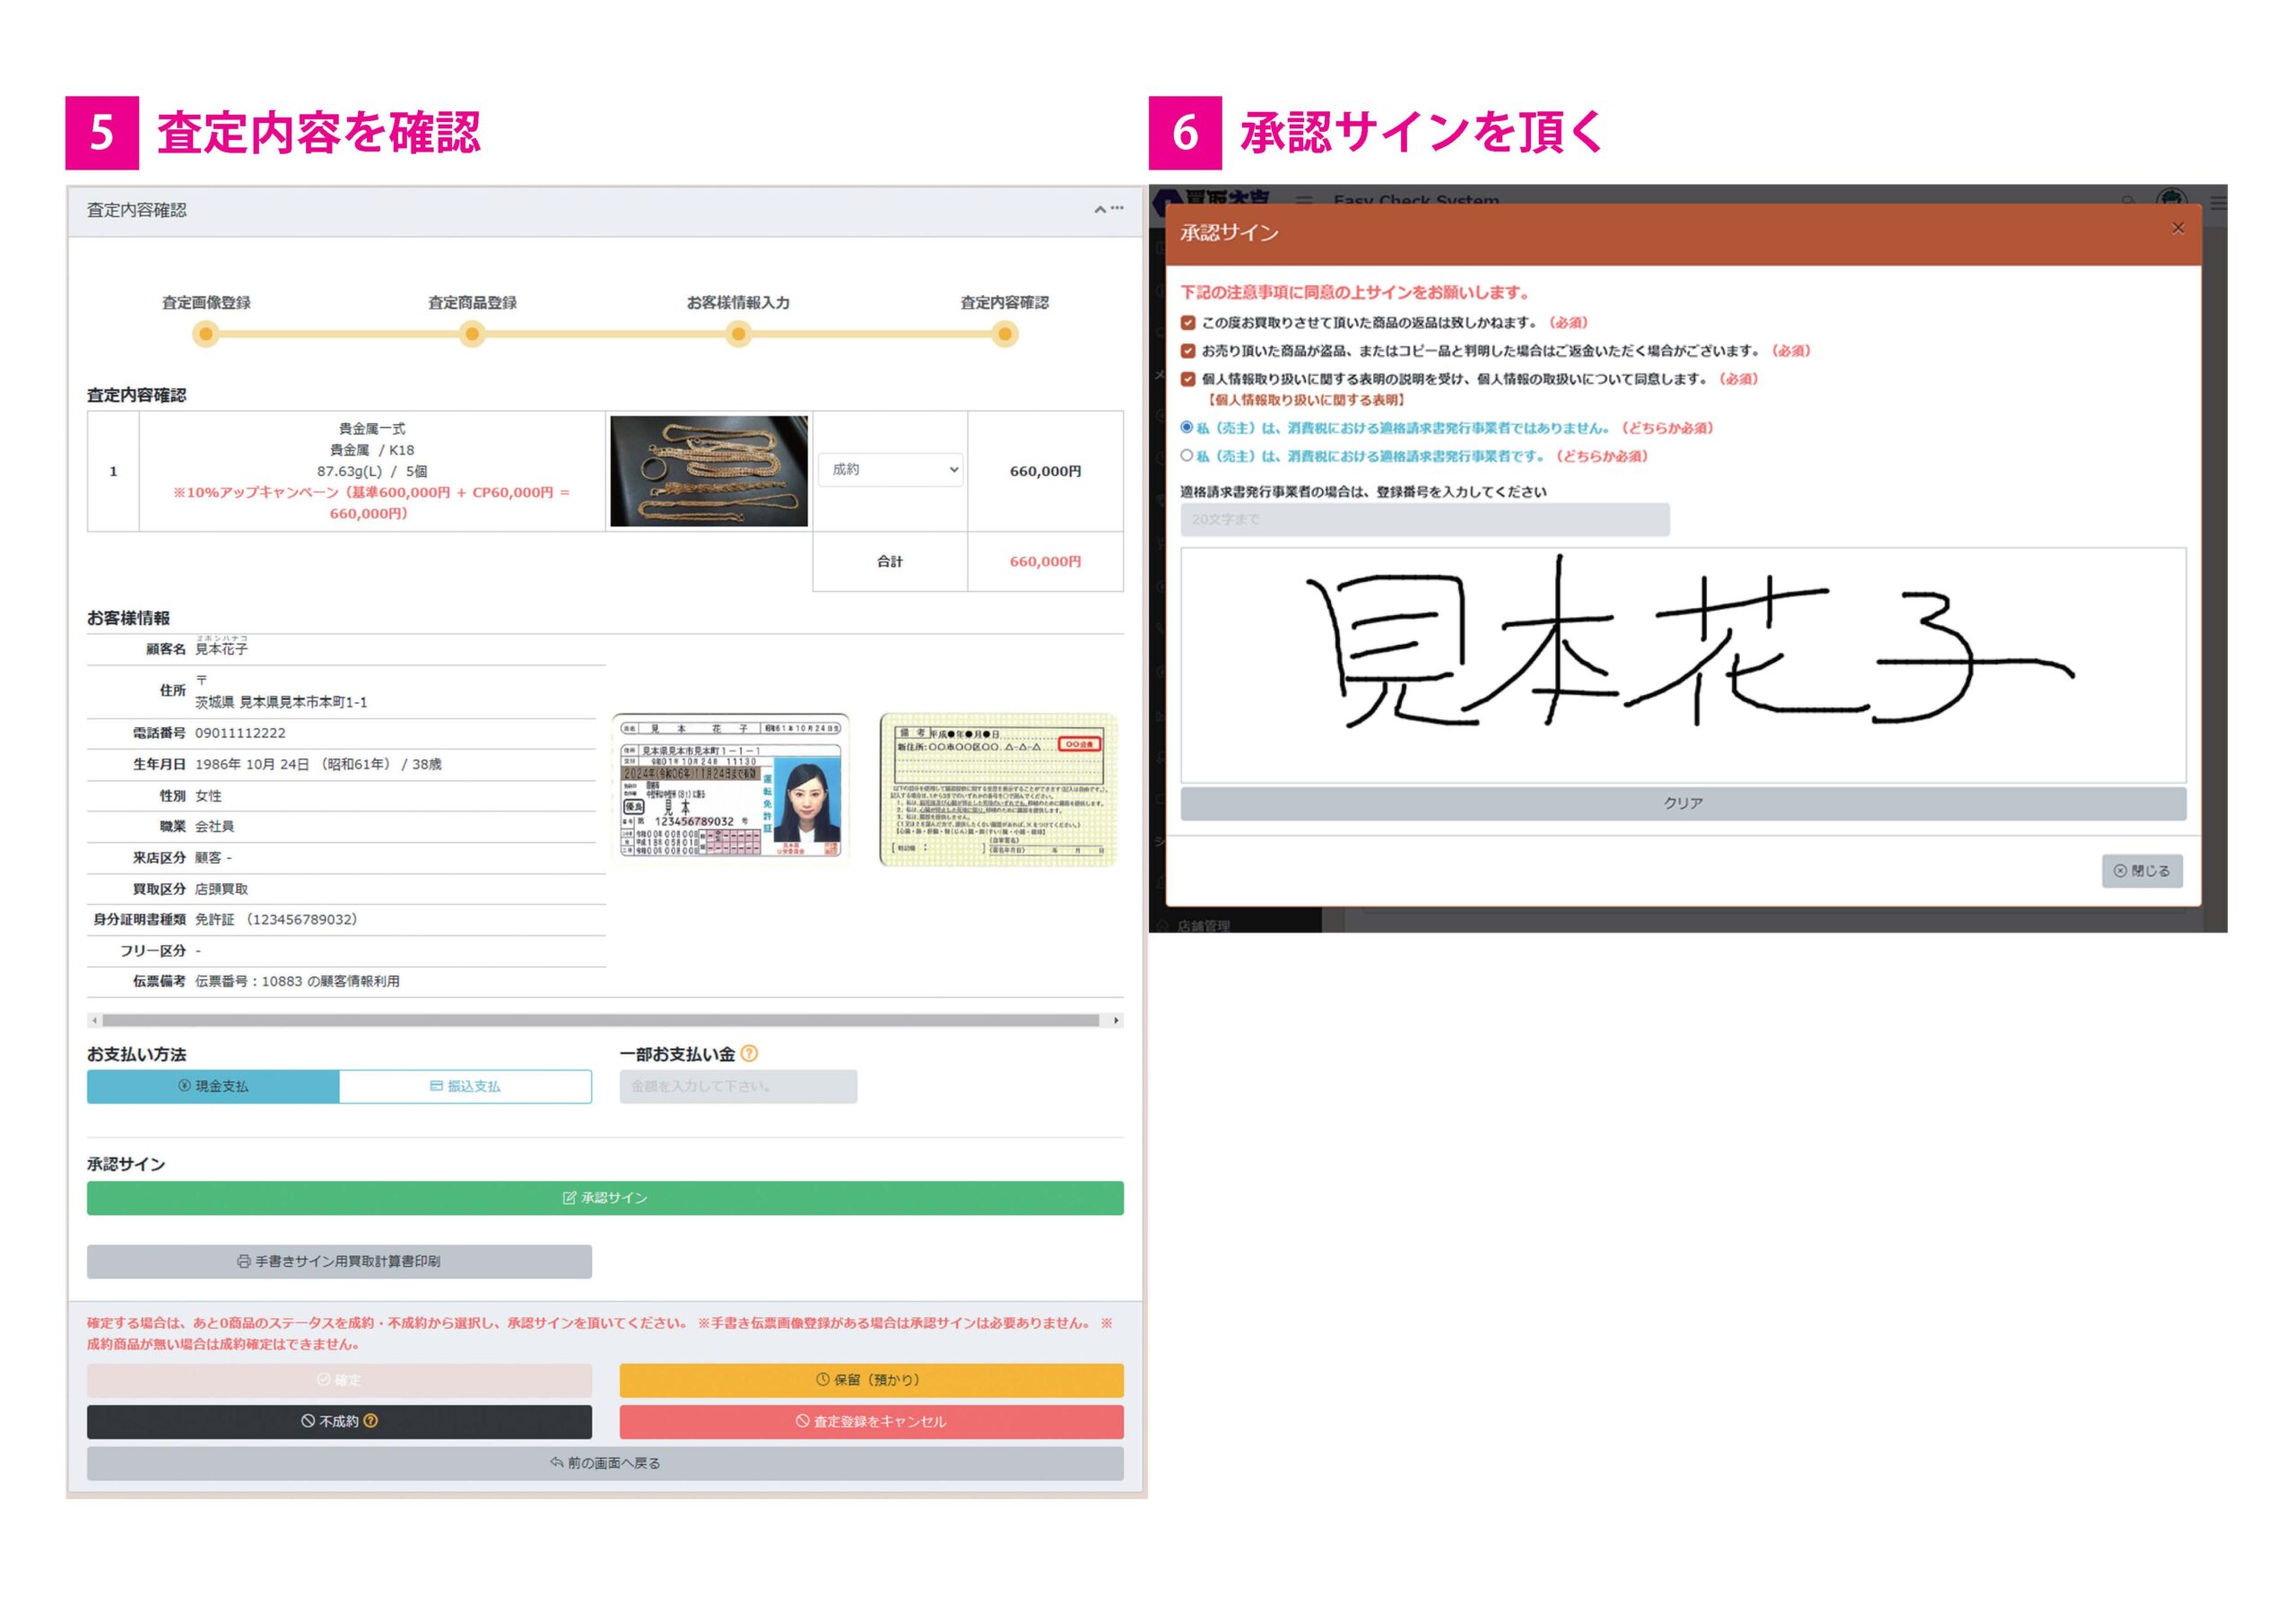Open more options ellipsis in 査定内容確認 header

(x=1117, y=208)
